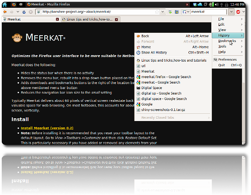Click the Firefox launcher icon in the top panel
Screen dimensions: 251x195
[14, 5]
